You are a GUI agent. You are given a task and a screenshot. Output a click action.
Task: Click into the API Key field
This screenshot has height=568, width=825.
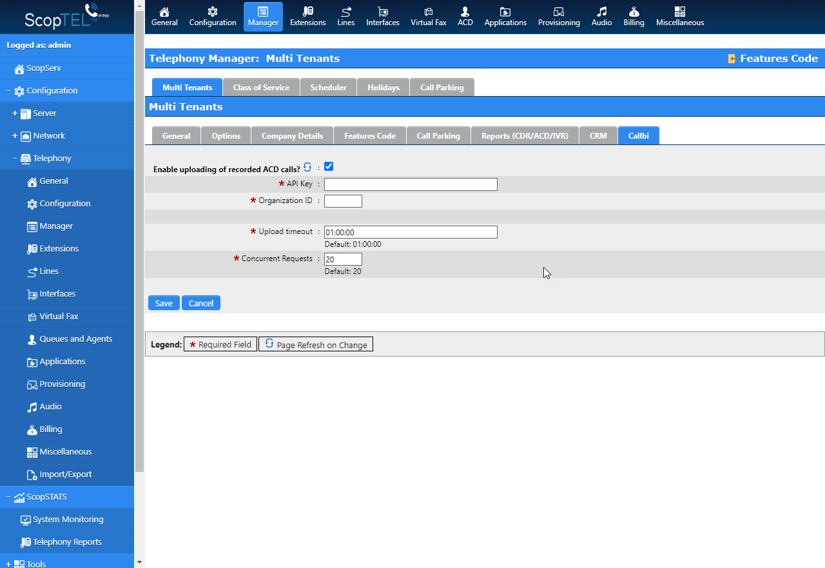click(x=411, y=184)
